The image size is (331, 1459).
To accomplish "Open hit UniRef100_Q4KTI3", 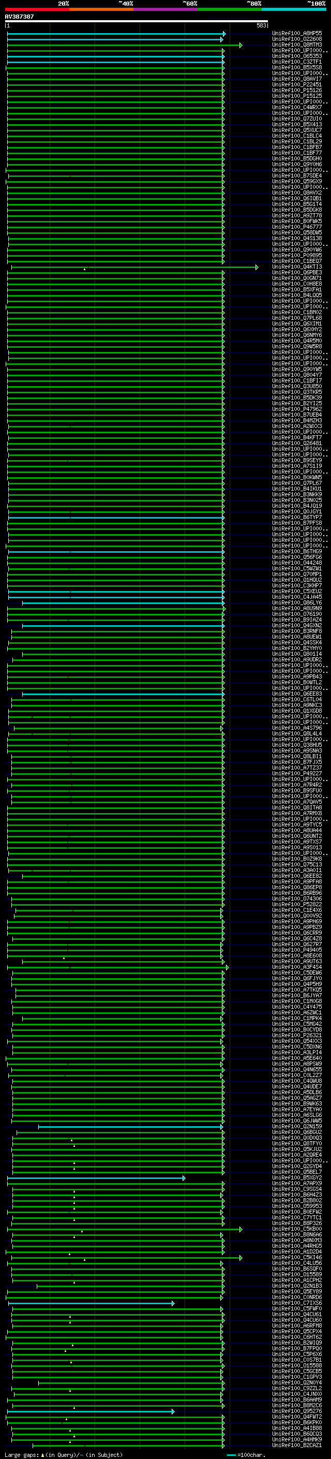I will click(x=297, y=267).
